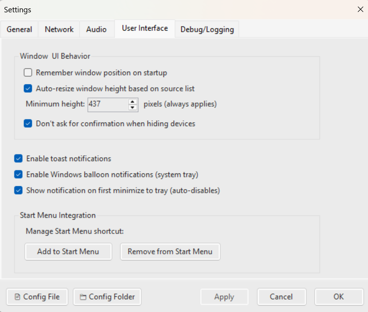This screenshot has height=312, width=368.
Task: Uncheck Enable Windows balloon notifications
Action: point(19,175)
